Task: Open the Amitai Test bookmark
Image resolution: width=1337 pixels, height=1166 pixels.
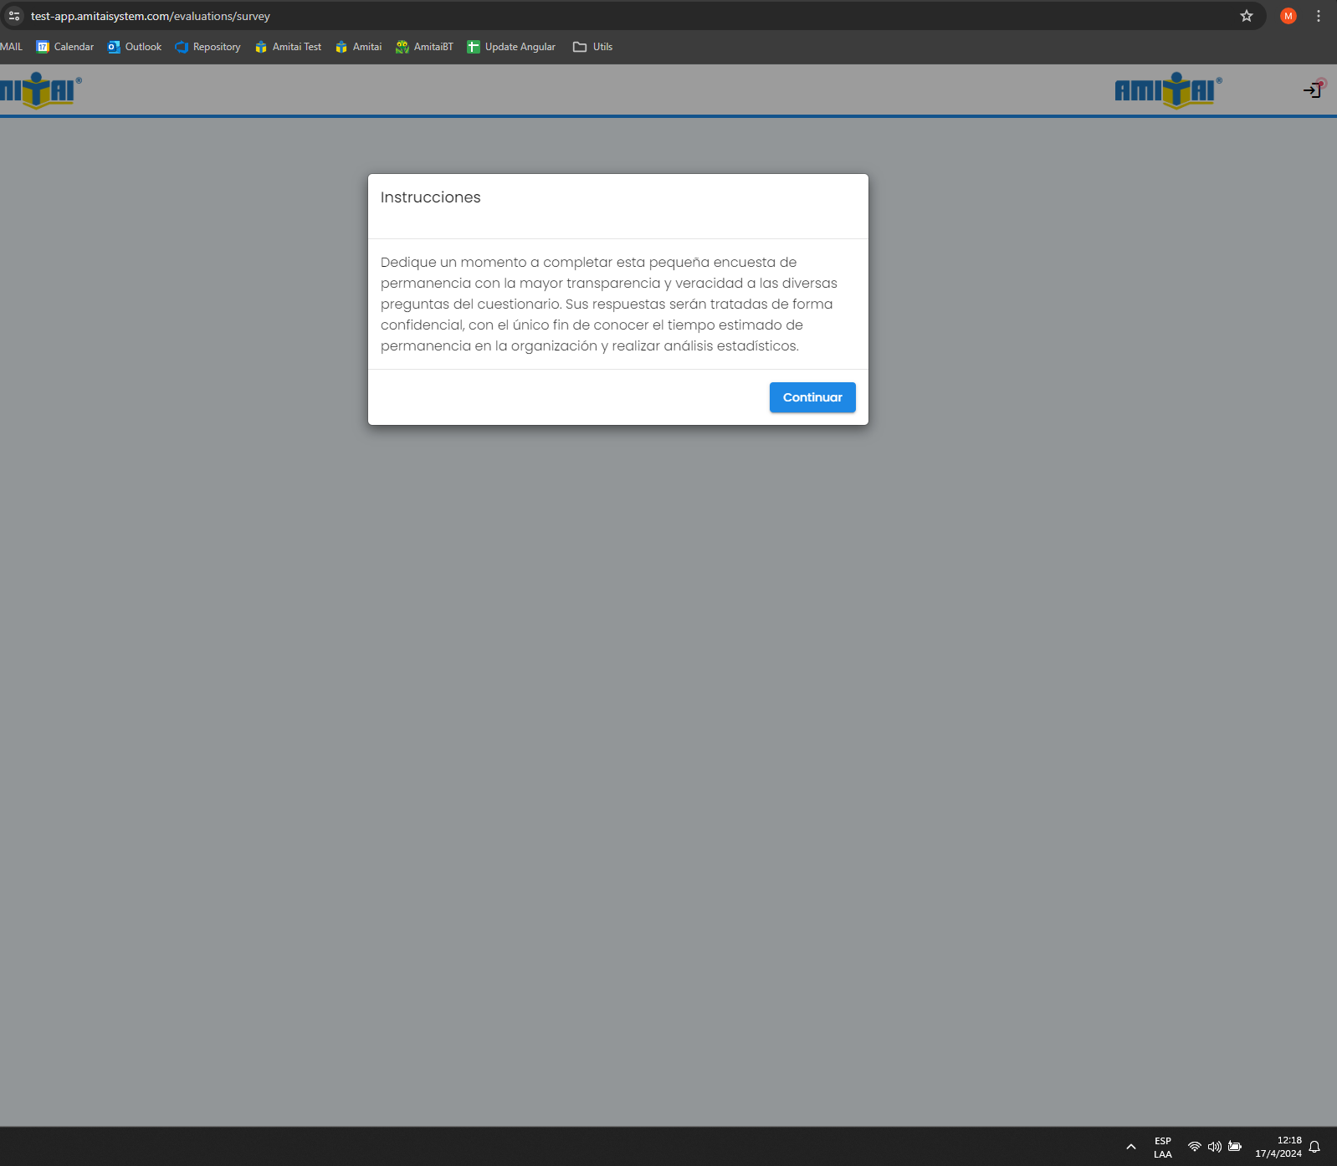Action: pos(288,47)
